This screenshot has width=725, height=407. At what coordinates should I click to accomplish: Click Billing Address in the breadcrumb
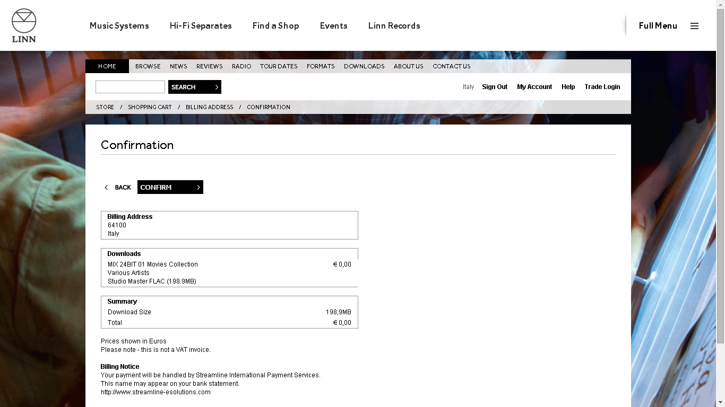[x=209, y=107]
